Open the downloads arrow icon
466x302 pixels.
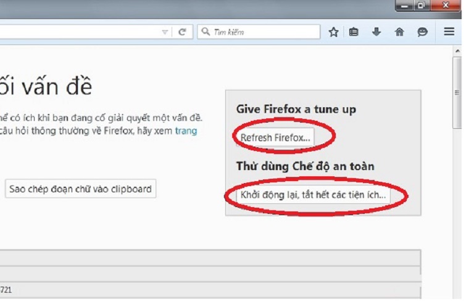coord(376,32)
